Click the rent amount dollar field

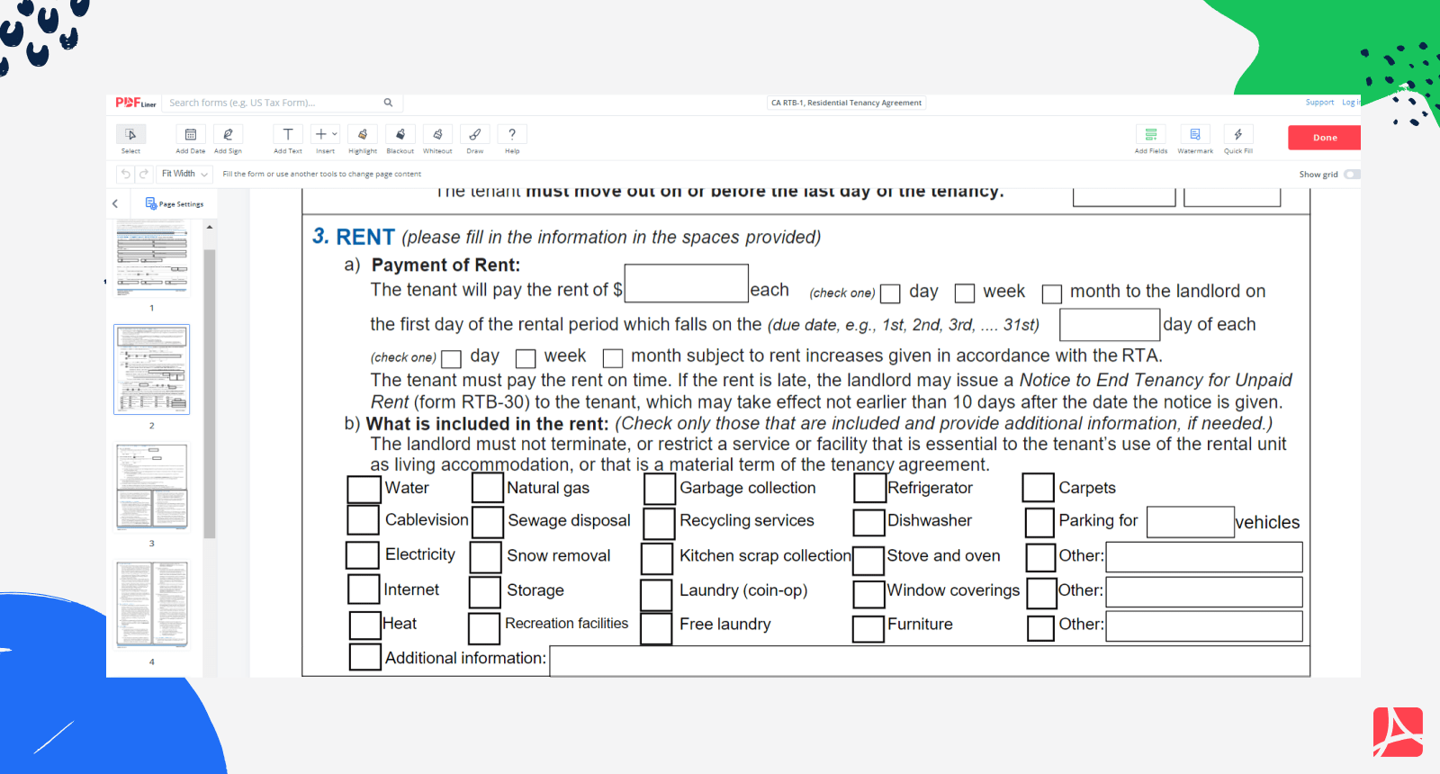pyautogui.click(x=687, y=283)
